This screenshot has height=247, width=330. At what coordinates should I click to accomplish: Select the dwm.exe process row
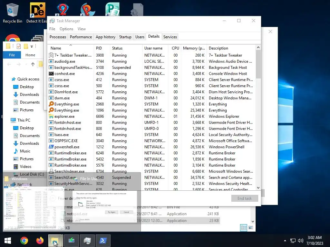tap(151, 98)
